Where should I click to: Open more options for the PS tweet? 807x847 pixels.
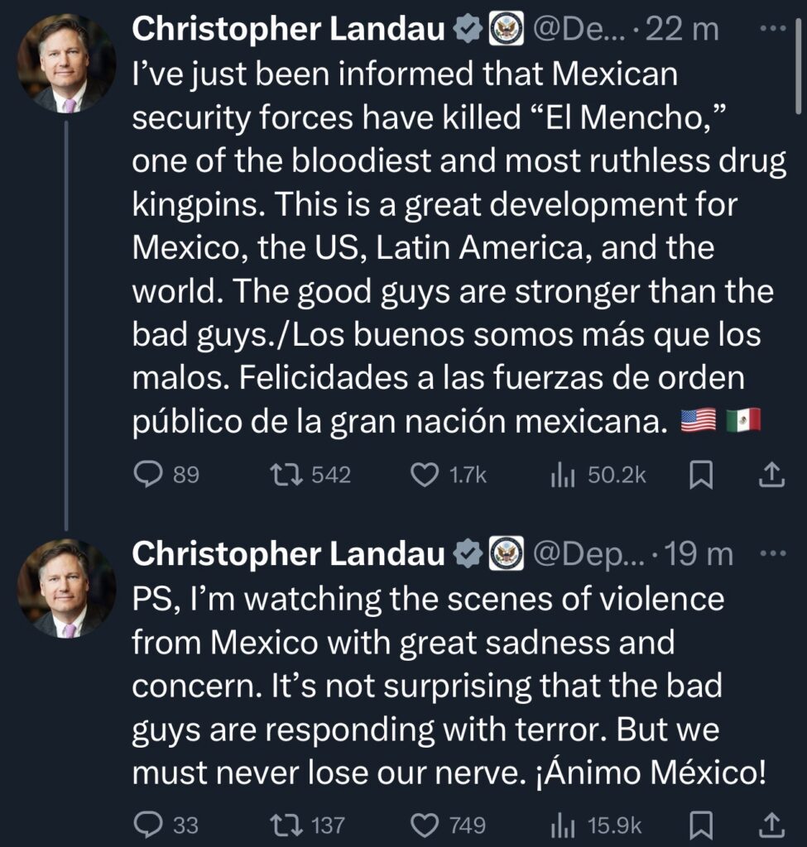click(771, 553)
